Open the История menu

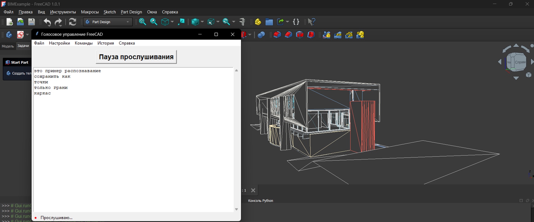coord(106,43)
